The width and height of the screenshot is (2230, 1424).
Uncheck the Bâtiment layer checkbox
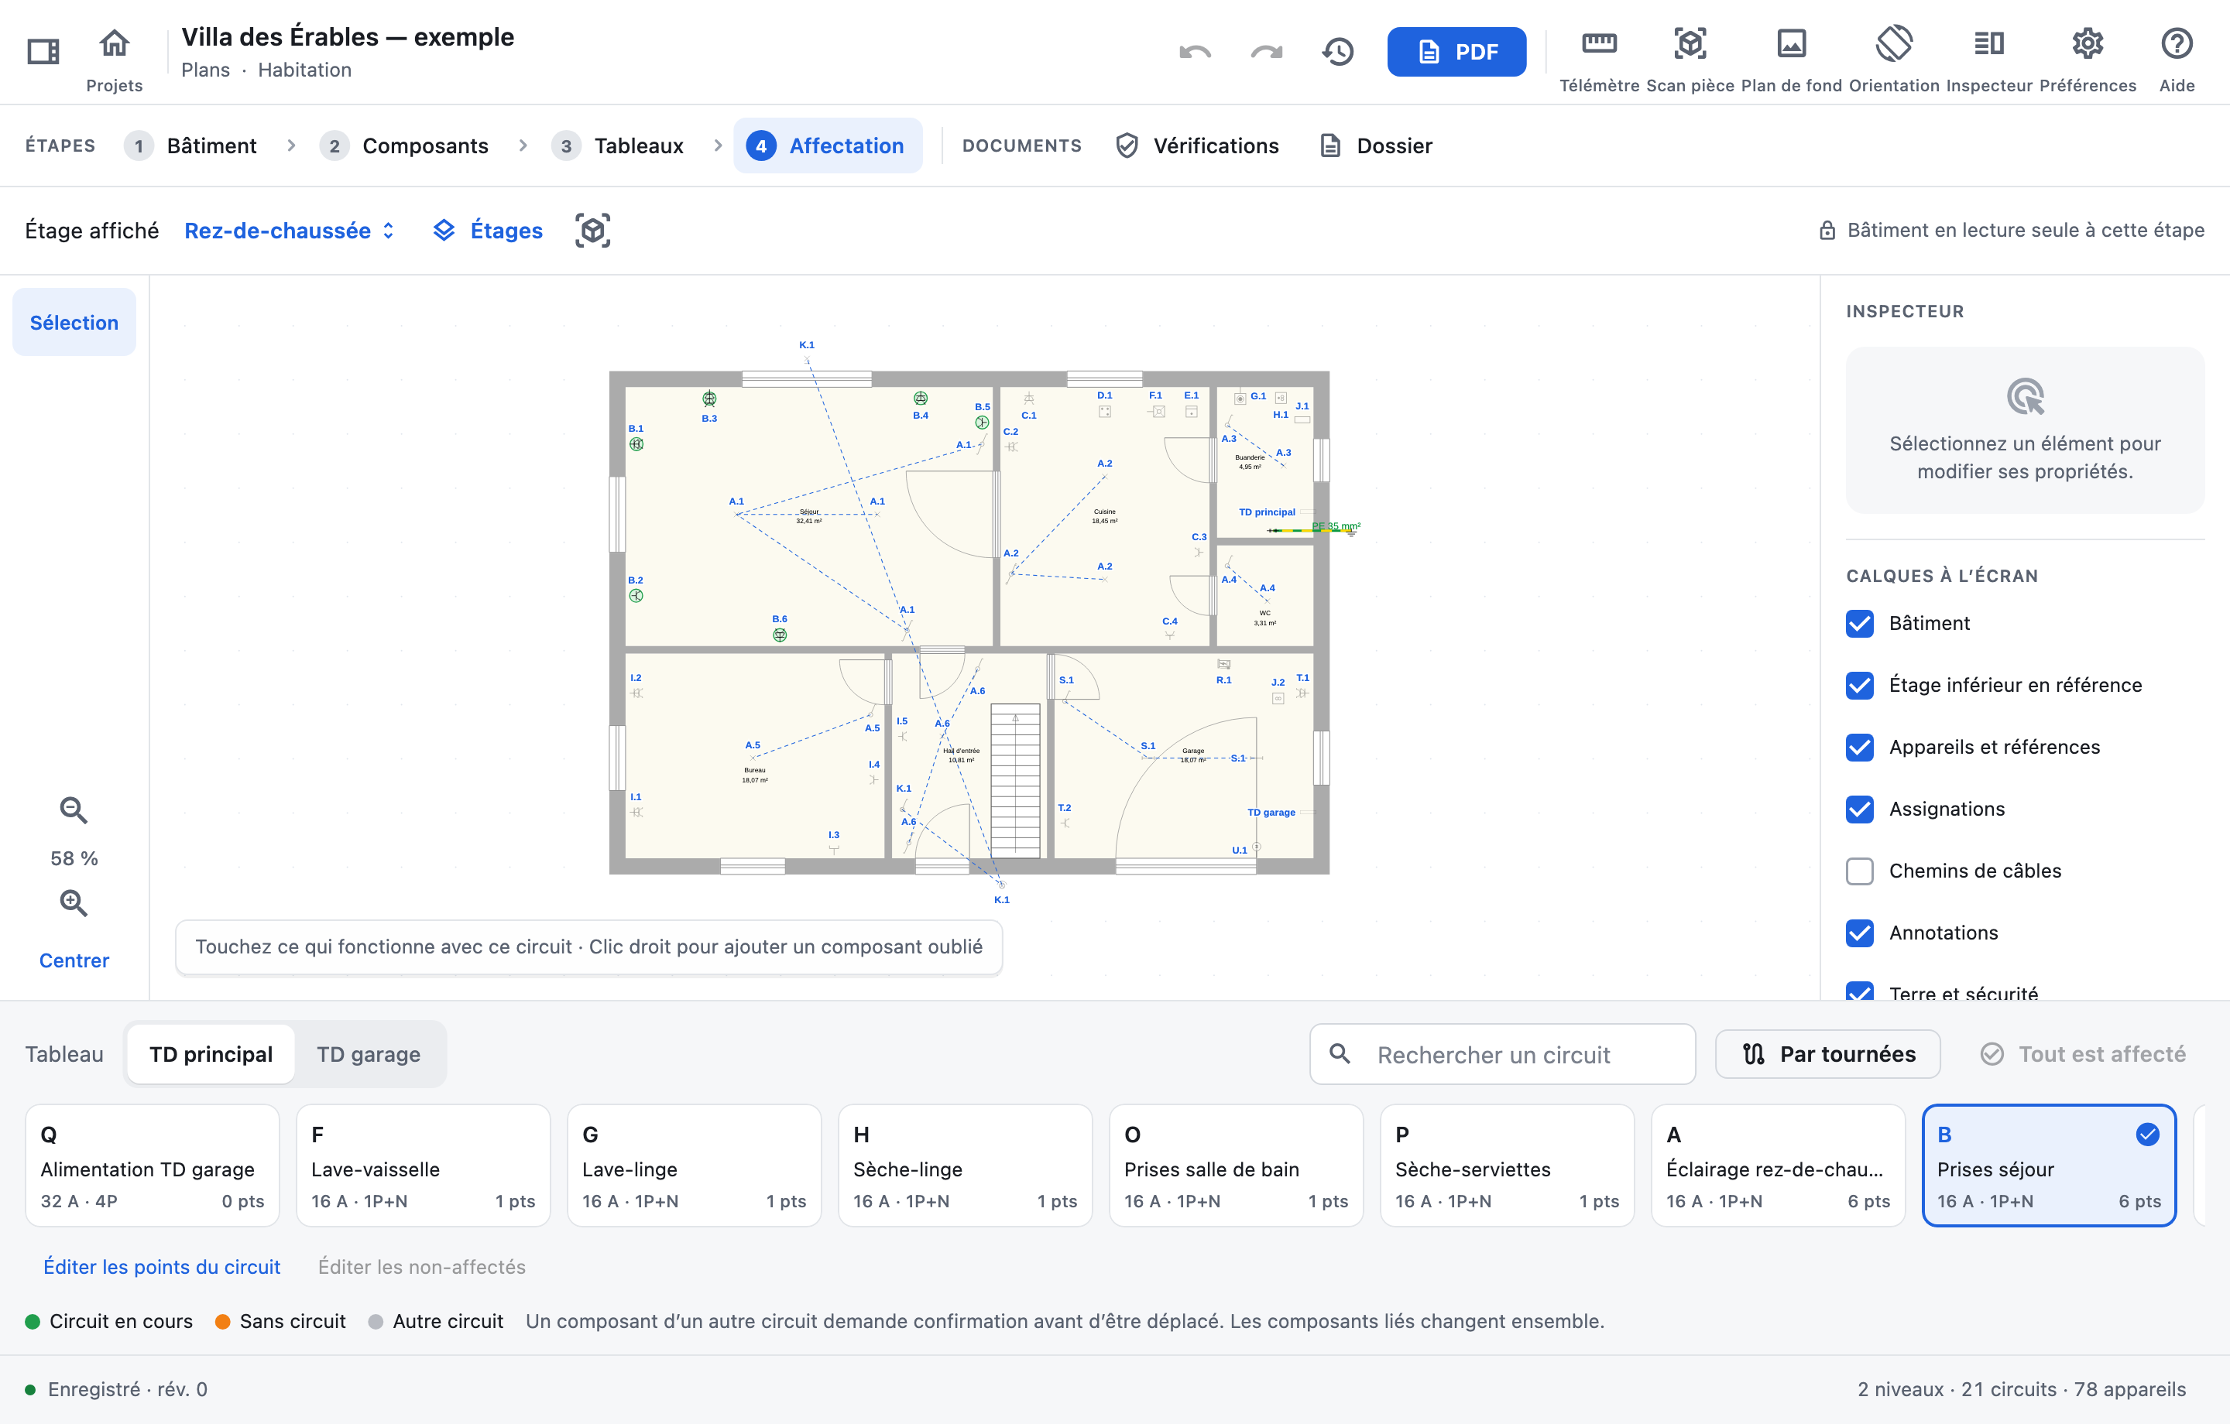tap(1860, 623)
